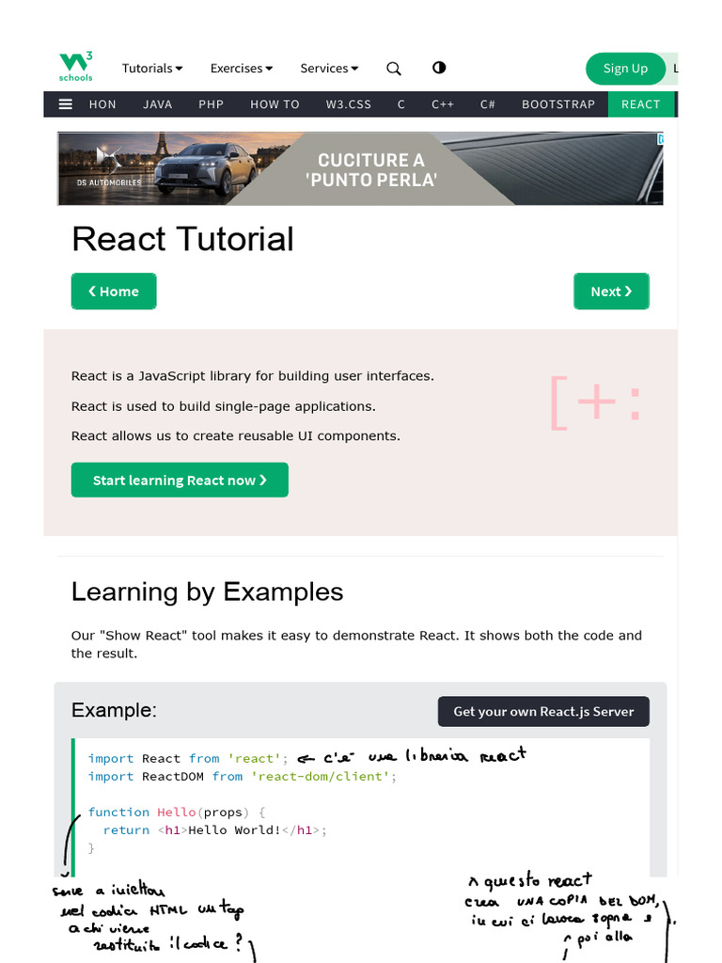This screenshot has height=963, width=722.
Task: Select the HON tab in navbar
Action: (x=102, y=104)
